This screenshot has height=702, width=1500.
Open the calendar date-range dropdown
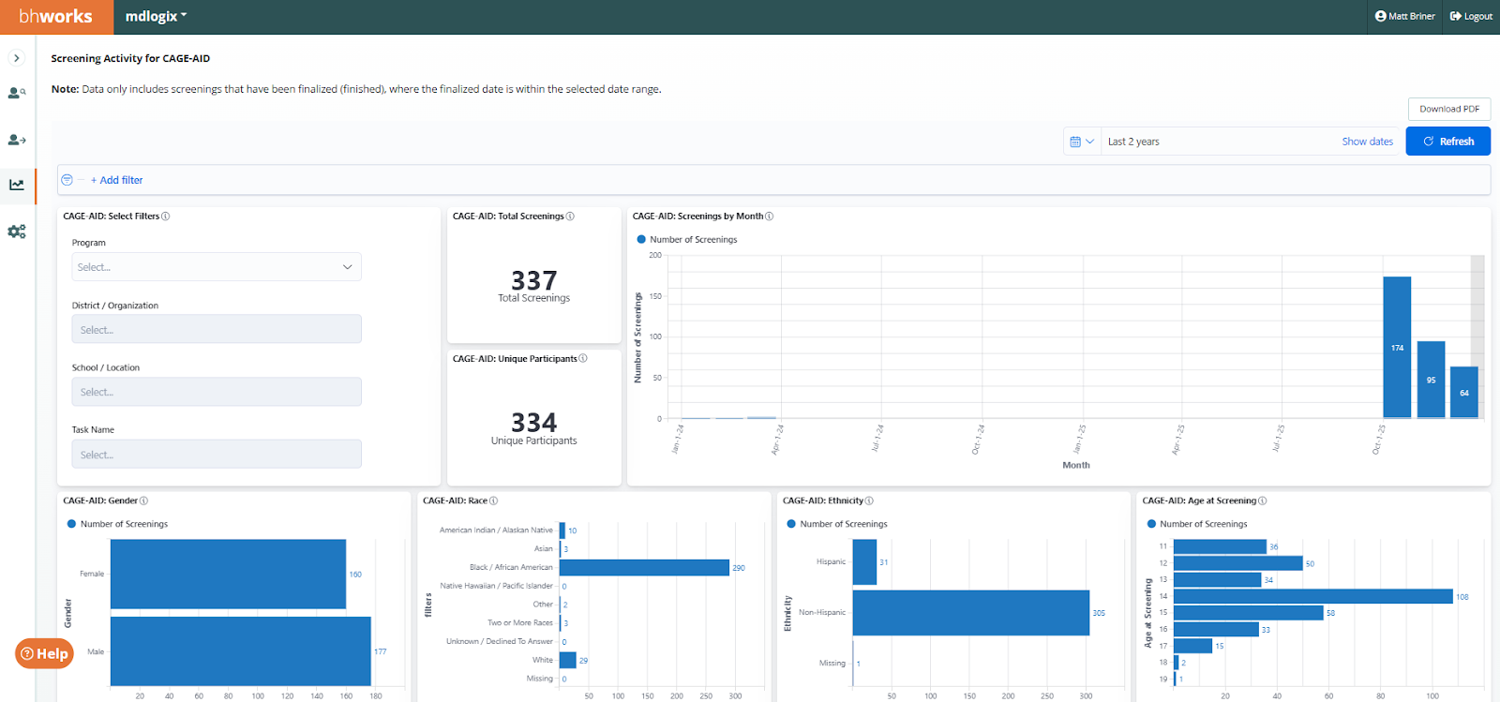(1082, 142)
